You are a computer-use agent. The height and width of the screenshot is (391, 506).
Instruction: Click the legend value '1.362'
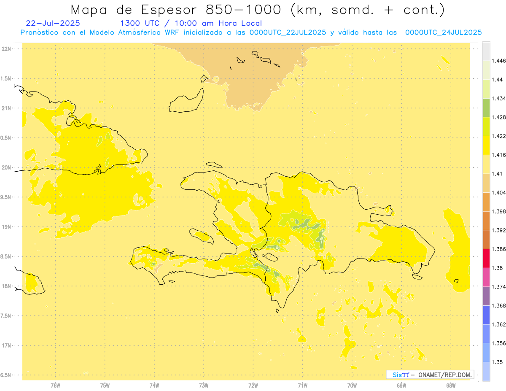[499, 324]
